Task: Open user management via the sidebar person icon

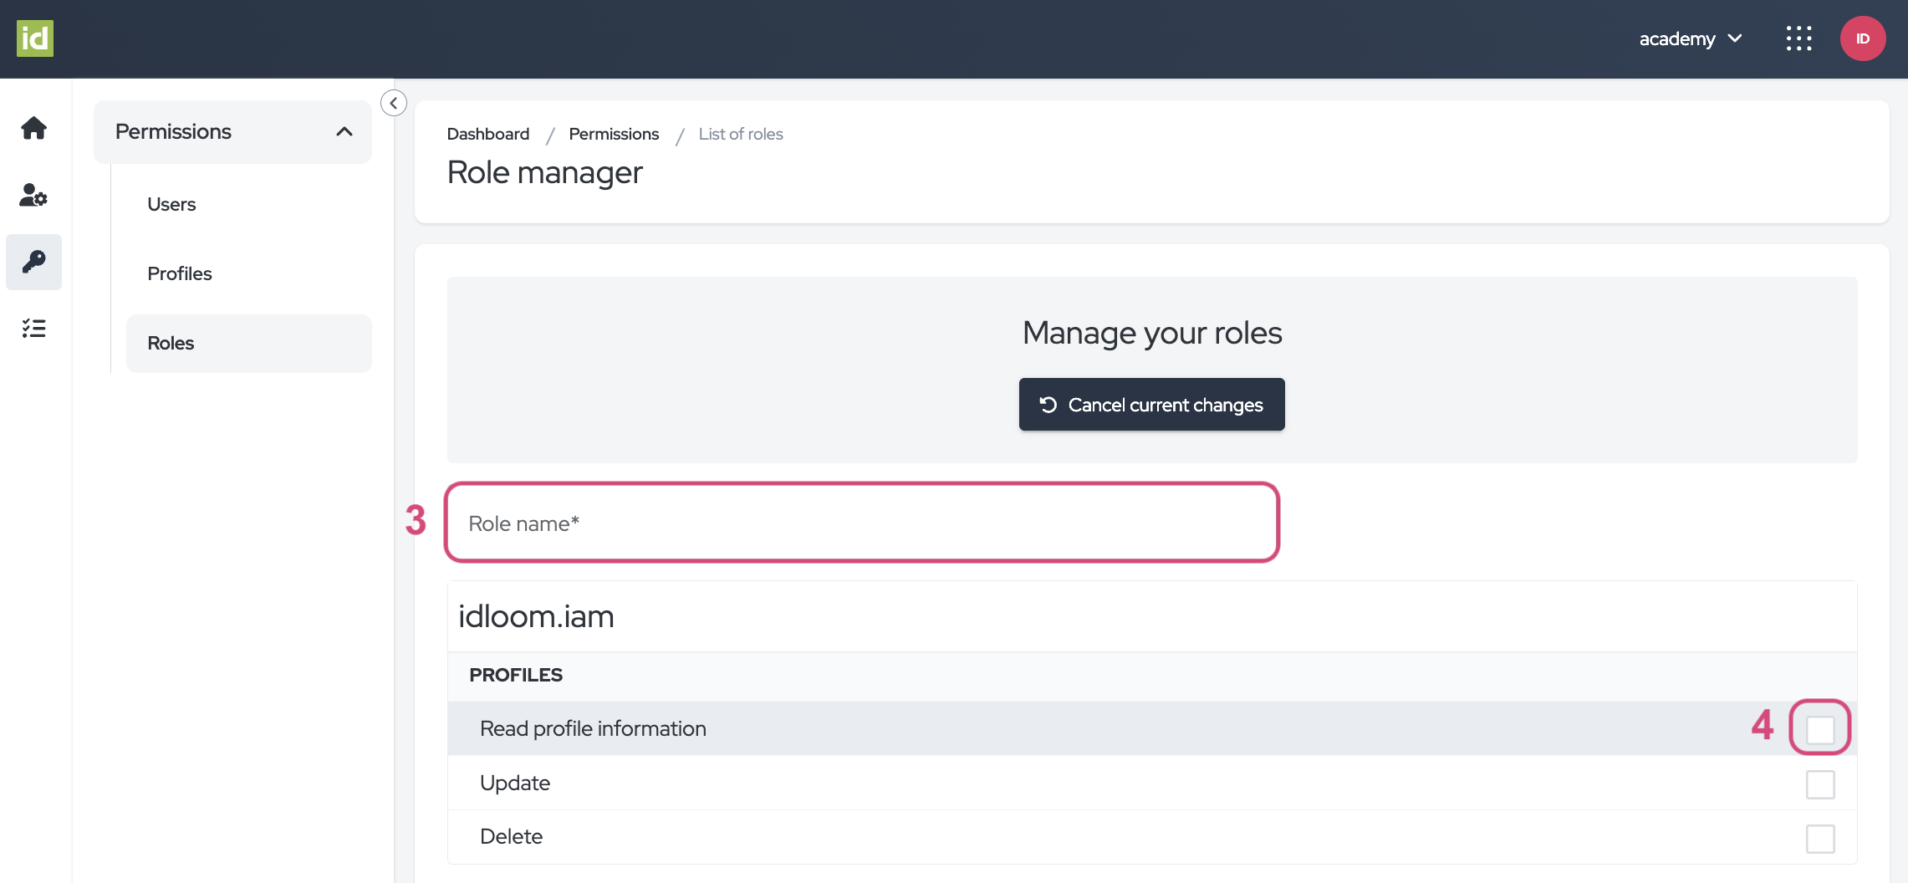Action: (x=33, y=196)
